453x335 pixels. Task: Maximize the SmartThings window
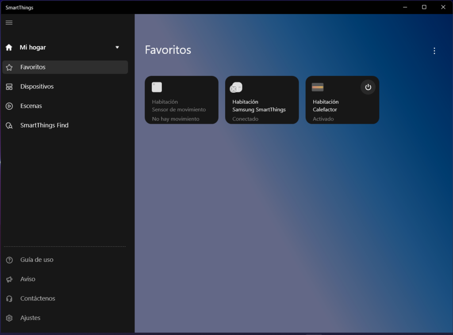tap(424, 7)
